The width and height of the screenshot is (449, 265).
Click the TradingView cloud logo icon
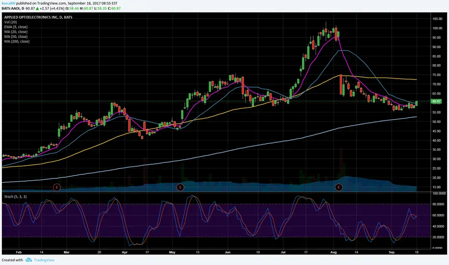click(28, 260)
